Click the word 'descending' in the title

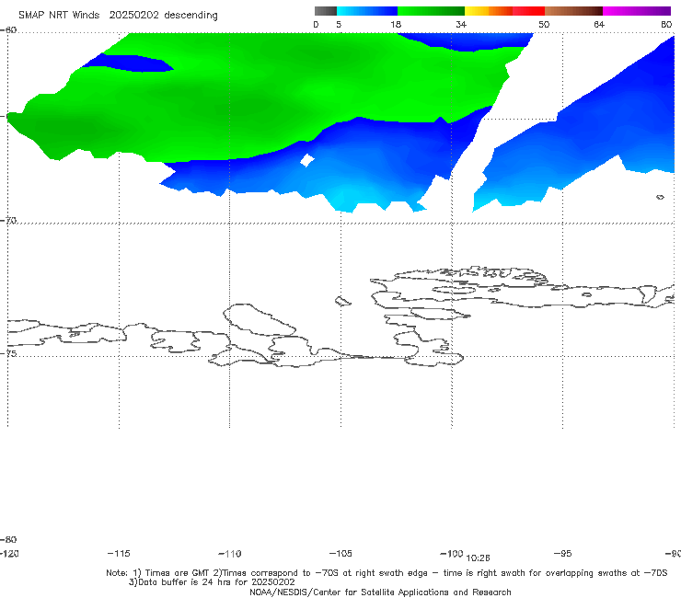(191, 16)
